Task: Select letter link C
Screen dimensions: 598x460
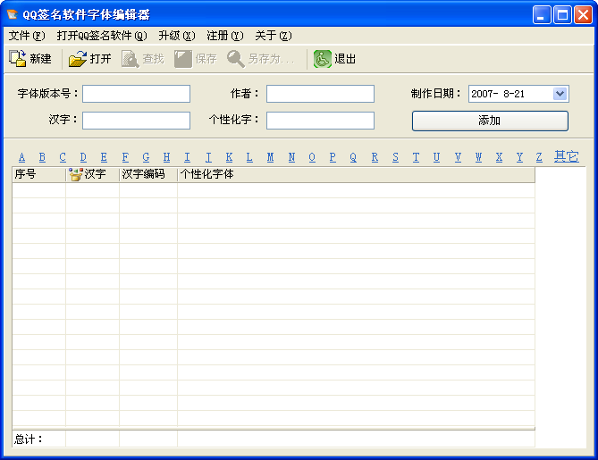Action: tap(63, 157)
